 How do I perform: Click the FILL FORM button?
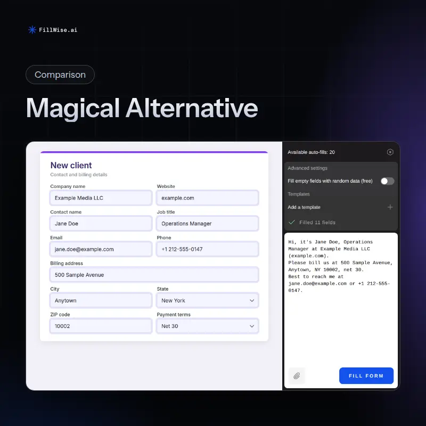tap(366, 376)
